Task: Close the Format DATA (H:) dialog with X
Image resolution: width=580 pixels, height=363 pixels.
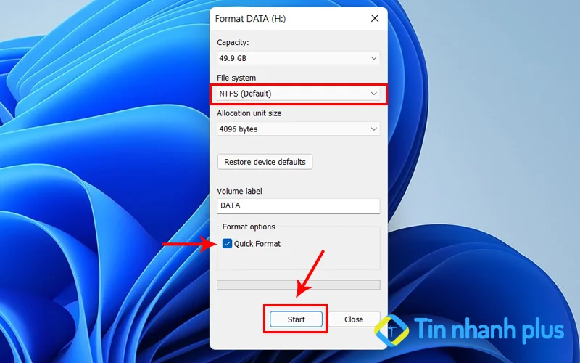Action: (375, 18)
